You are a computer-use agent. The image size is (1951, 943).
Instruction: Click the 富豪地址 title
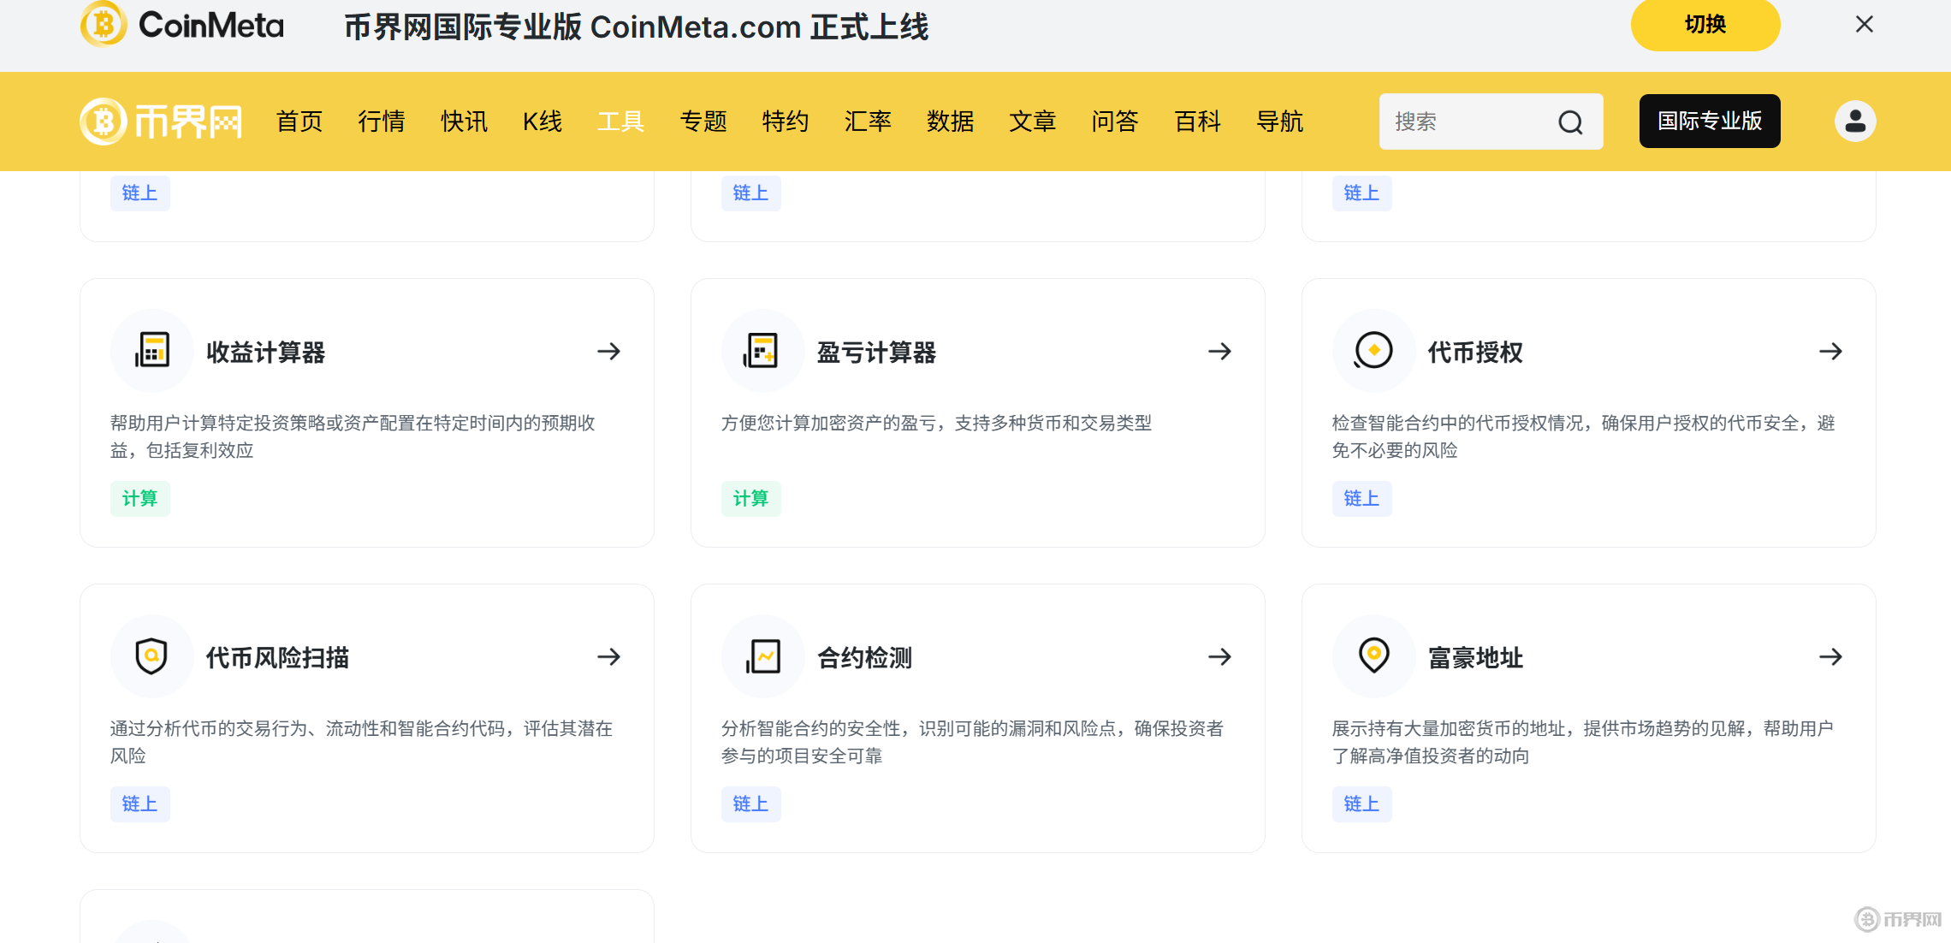(x=1476, y=657)
